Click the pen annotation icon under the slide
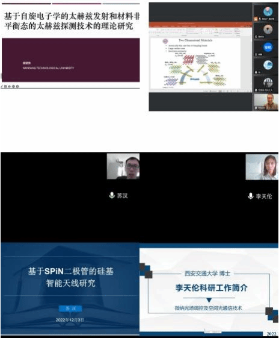279x338 pixels. 2,86
